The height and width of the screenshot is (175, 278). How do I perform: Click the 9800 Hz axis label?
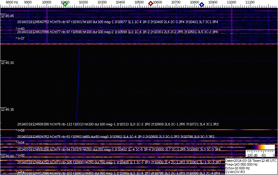coord(12,2)
